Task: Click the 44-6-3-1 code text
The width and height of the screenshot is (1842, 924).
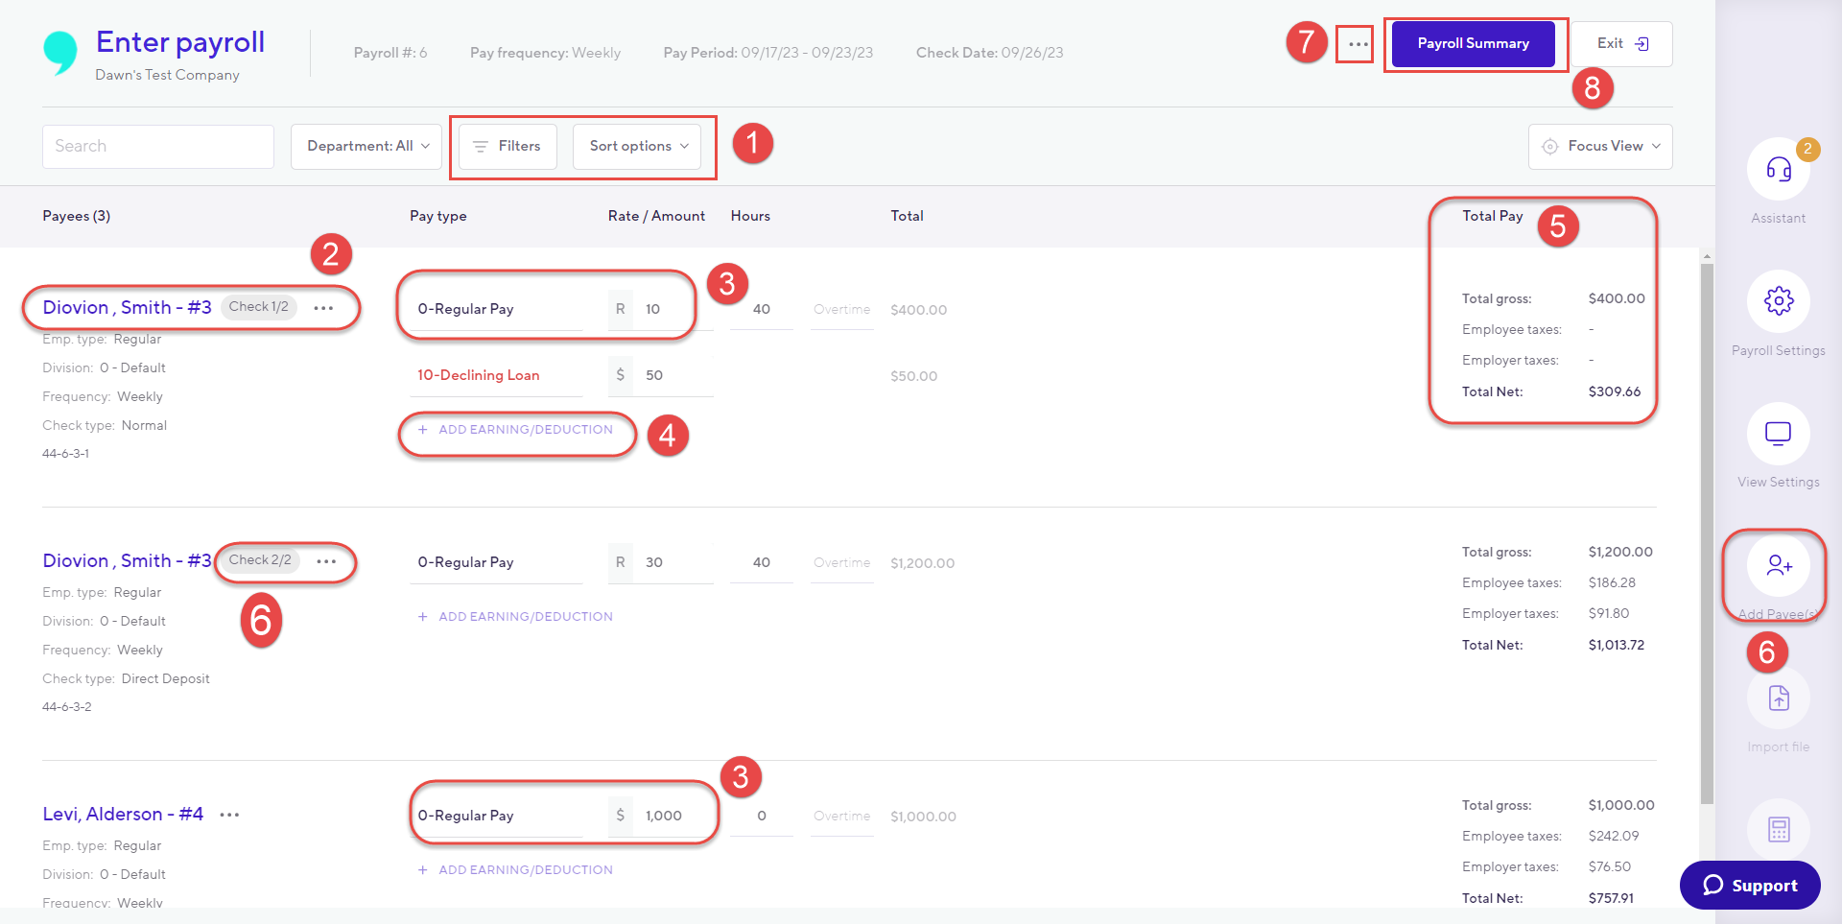Action: tap(65, 454)
